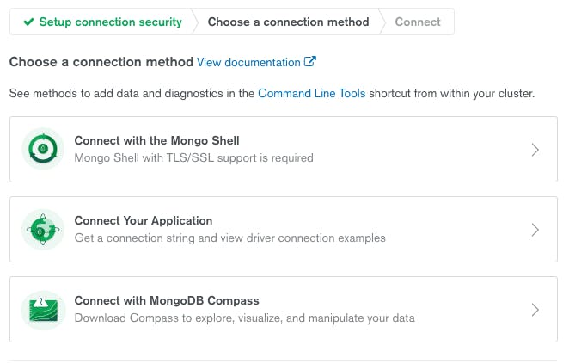The width and height of the screenshot is (569, 364).
Task: Expand the Connect Your Application chevron
Action: pos(535,230)
